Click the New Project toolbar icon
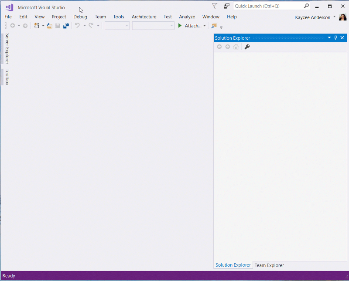349x281 pixels. 37,26
